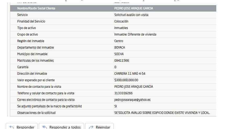Click the forward arrow icon
Screen dimensions: 227x129
[x=91, y=127]
